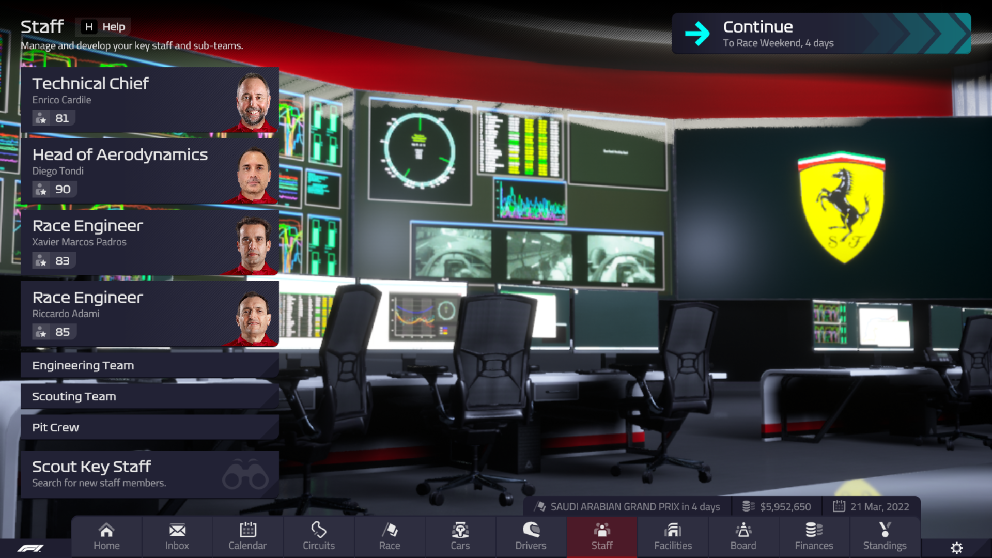Open the Standings tab

click(885, 536)
